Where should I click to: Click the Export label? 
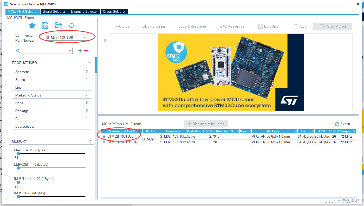(345, 124)
